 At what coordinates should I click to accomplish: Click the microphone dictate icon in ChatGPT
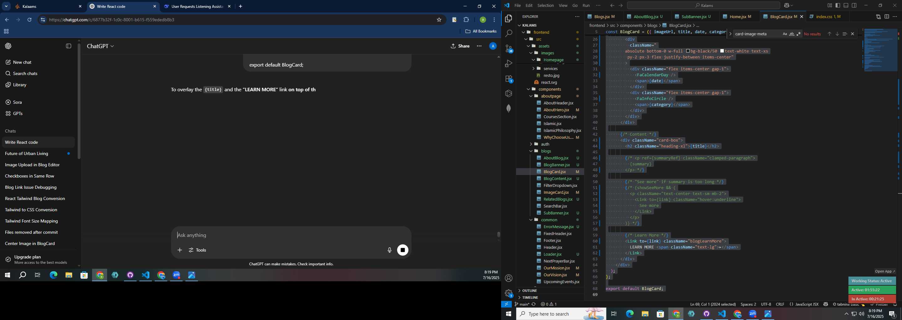pos(389,250)
